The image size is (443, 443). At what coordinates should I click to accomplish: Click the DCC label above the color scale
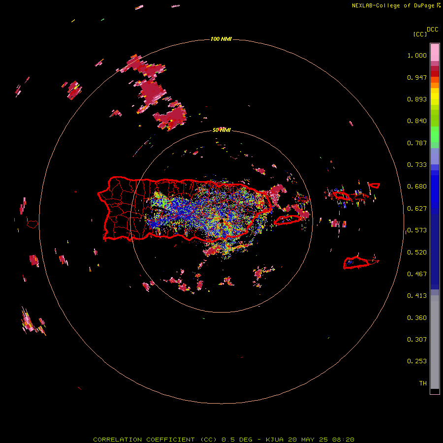pyautogui.click(x=433, y=30)
